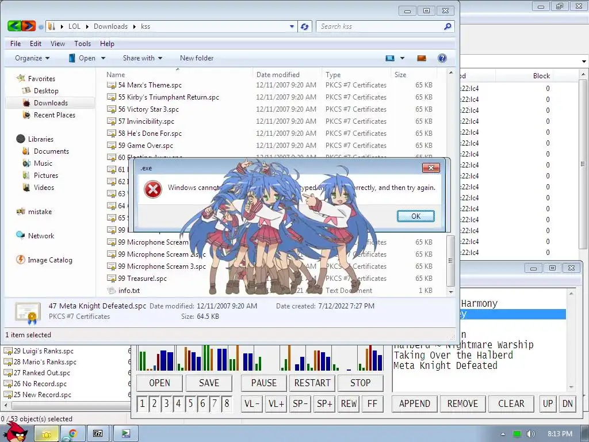
Task: Open Pictures library in sidebar
Action: [x=46, y=175]
